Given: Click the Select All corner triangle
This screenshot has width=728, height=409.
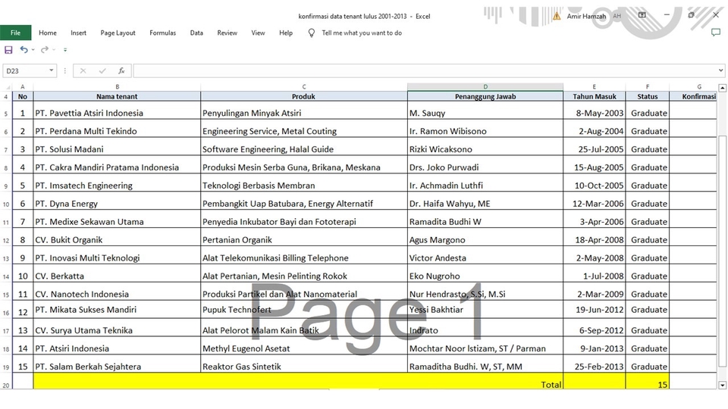Looking at the screenshot, I should coord(7,86).
